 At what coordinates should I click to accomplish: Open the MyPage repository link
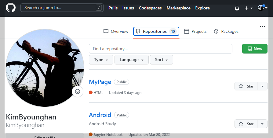pos(100,82)
